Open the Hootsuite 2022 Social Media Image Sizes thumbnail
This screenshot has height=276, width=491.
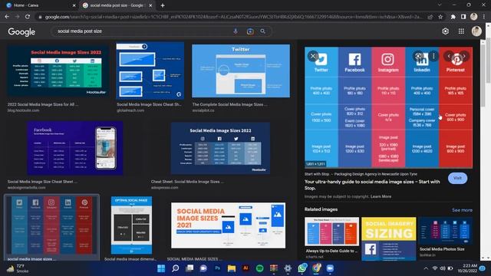pyautogui.click(x=58, y=71)
